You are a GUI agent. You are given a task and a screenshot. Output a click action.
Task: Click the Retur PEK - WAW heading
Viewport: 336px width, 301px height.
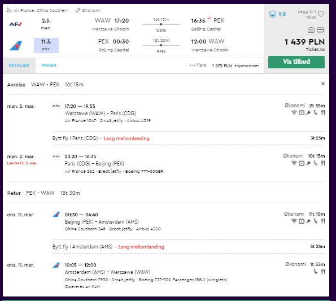point(43,193)
